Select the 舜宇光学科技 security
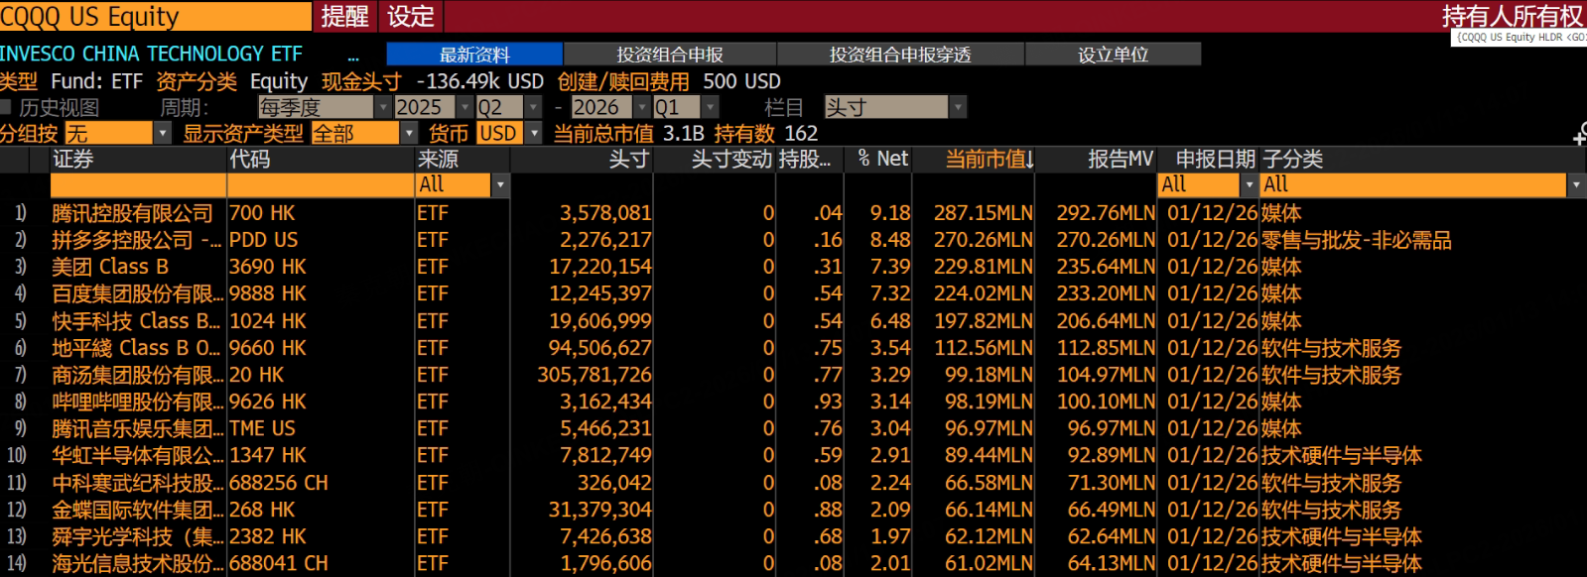Image resolution: width=1587 pixels, height=577 pixels. tap(137, 536)
